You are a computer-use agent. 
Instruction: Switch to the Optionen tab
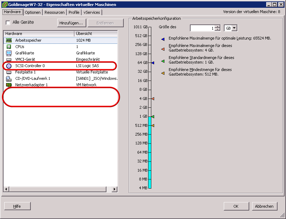click(33, 12)
